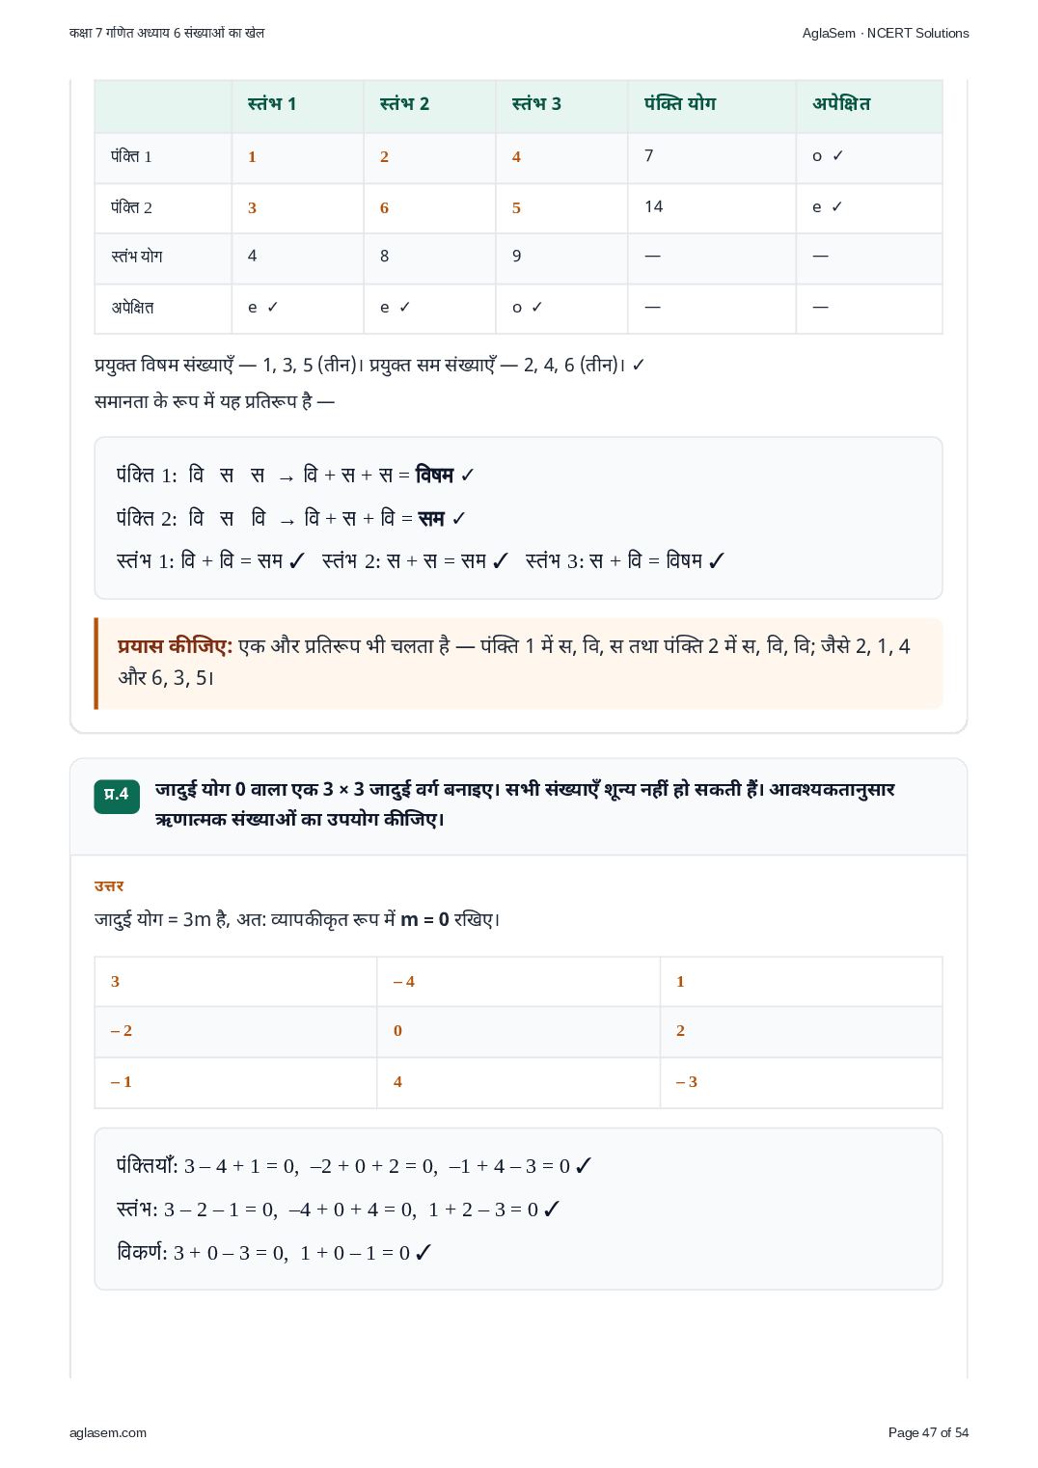Click the magic square cell with – 3

[801, 1082]
